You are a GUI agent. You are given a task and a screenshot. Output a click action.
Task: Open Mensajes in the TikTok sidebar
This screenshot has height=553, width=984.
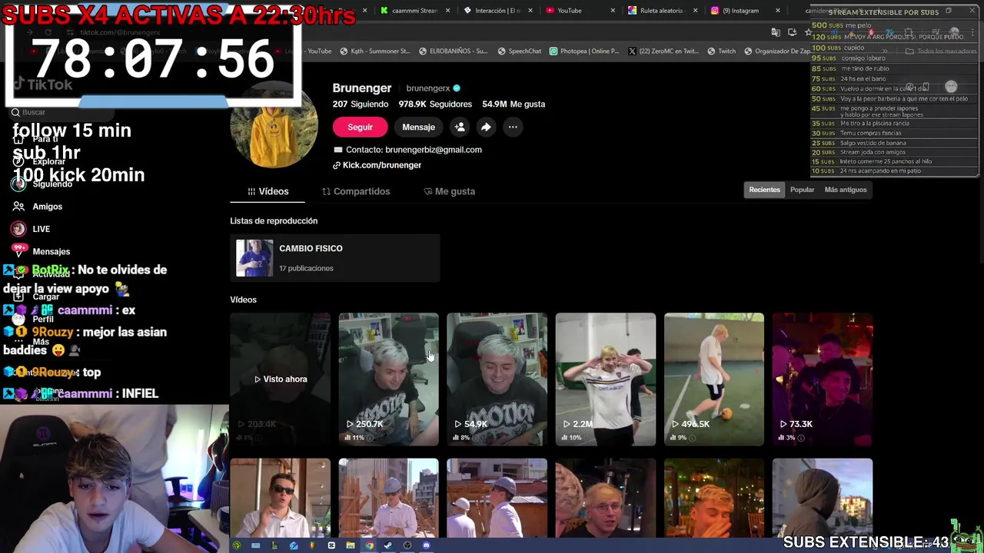[x=41, y=251]
